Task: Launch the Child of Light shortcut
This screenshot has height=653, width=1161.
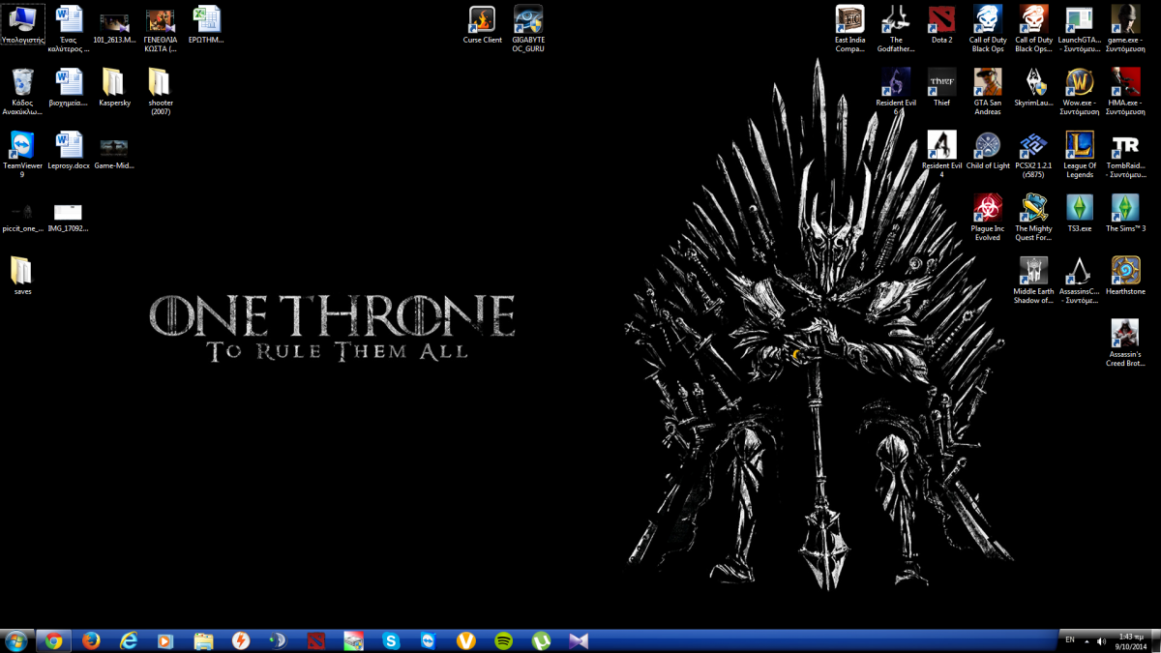Action: [x=988, y=151]
